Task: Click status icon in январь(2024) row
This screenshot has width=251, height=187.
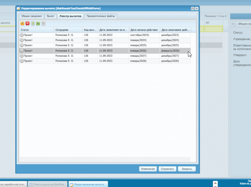Action: tap(22, 40)
